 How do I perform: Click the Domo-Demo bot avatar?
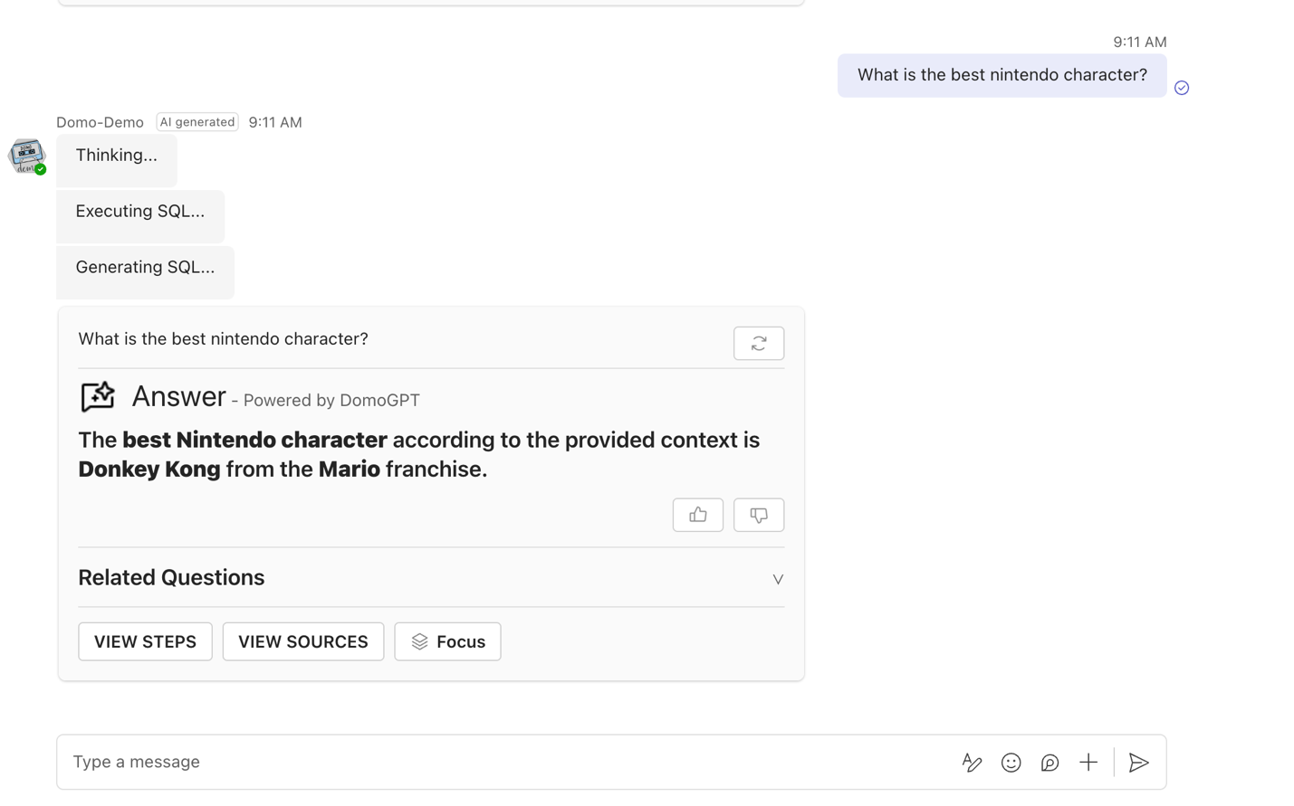click(27, 156)
